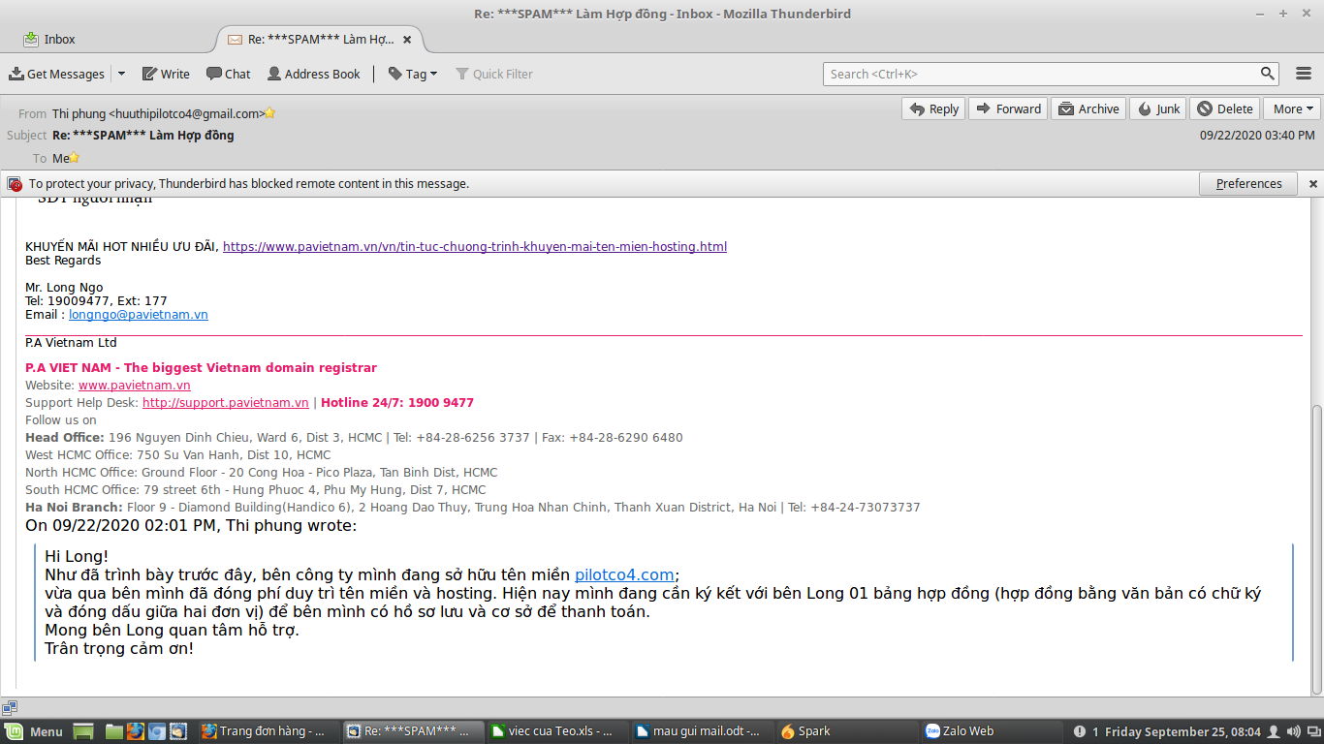
Task: Switch to the Re: ***SPAM*** taskbar window
Action: [411, 731]
